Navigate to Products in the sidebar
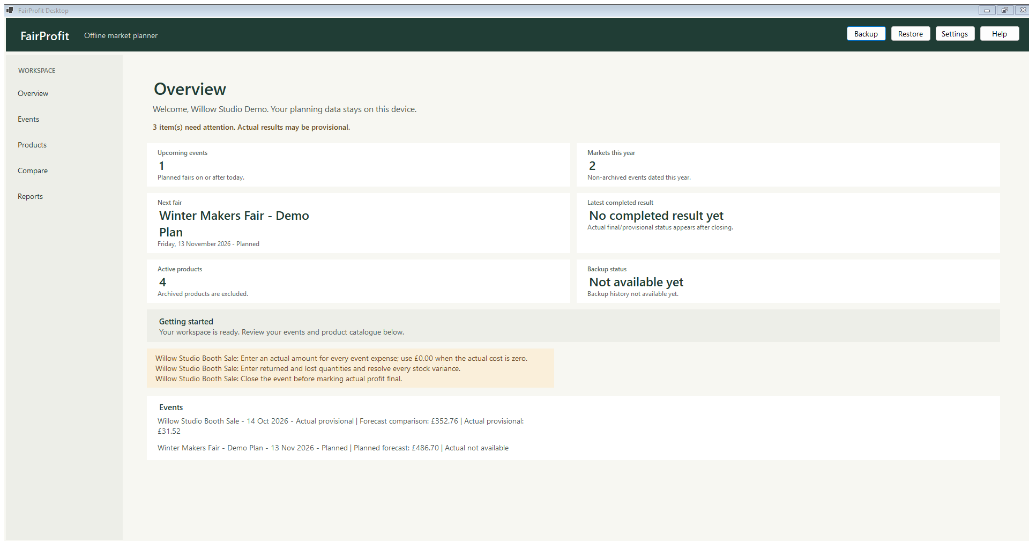 pos(32,145)
